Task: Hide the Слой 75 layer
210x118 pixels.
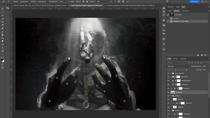Action: tap(168, 99)
